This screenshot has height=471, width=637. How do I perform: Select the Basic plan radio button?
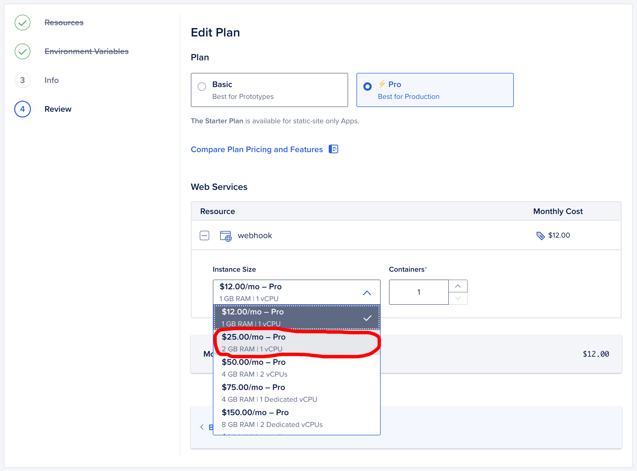202,86
